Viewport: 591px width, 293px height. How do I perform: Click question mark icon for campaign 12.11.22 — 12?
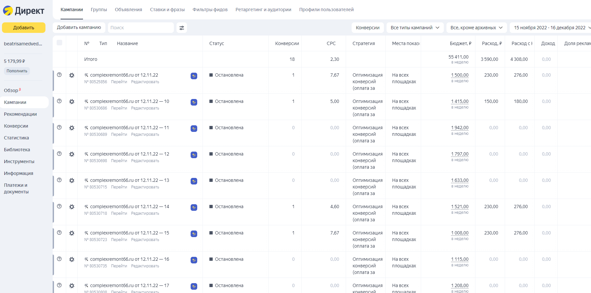tap(59, 154)
